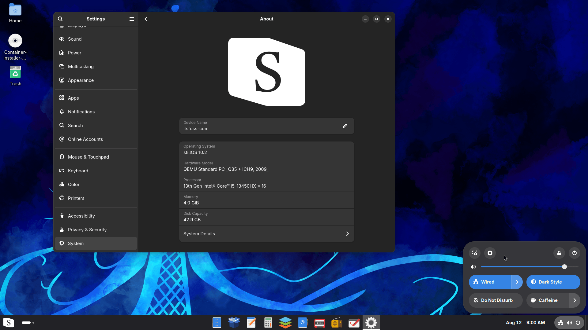
Task: Go to the Accessibility settings
Action: (x=96, y=216)
